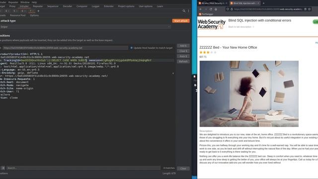This screenshot has height=179, width=318.
Task: Click the reader view icon in address bar
Action: coord(305,9)
